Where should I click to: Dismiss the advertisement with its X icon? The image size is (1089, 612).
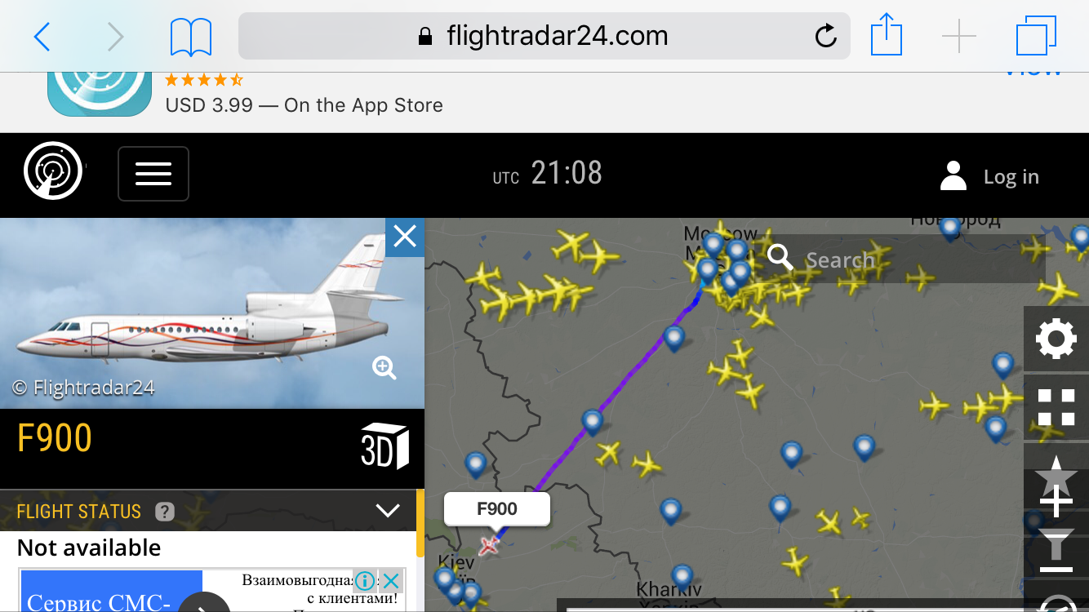click(x=391, y=581)
